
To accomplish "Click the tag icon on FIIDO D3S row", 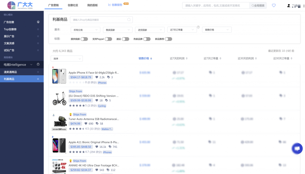I will [x=106, y=100].
